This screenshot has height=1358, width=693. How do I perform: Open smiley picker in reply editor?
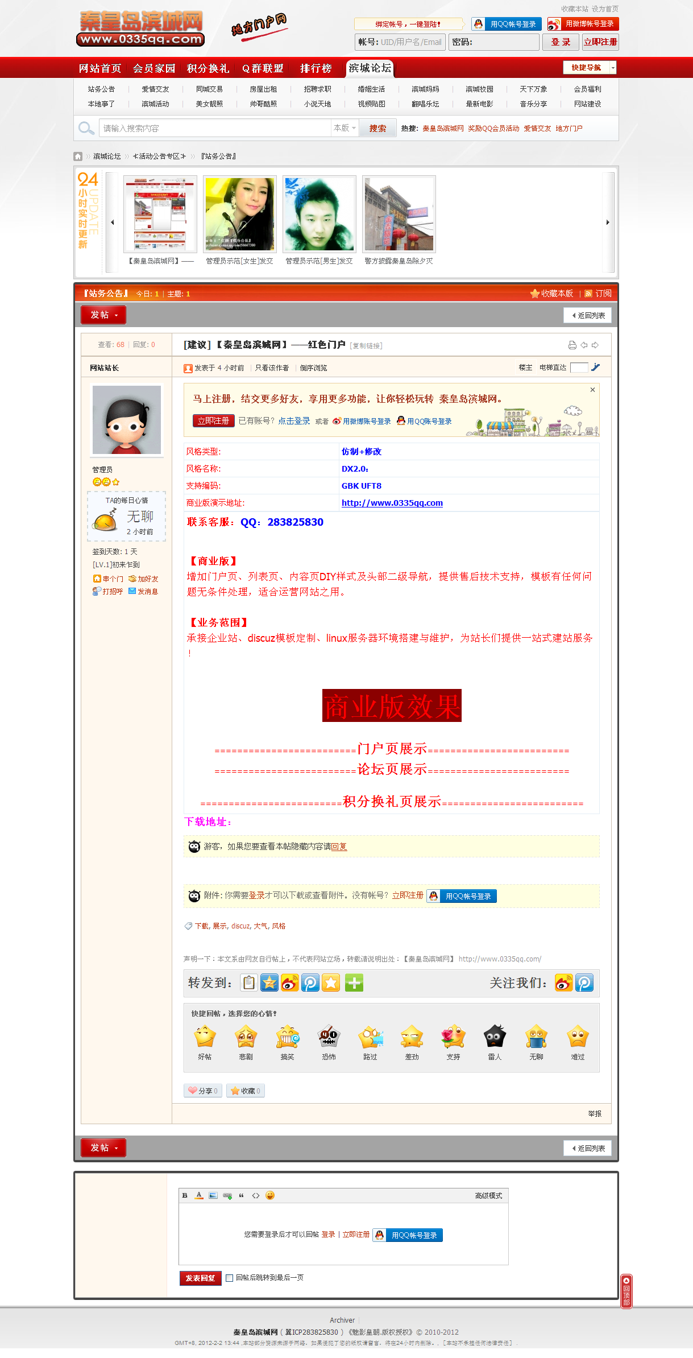click(x=270, y=1195)
